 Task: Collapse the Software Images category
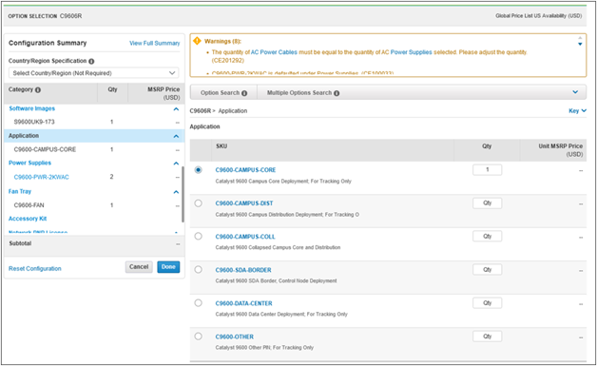(176, 109)
